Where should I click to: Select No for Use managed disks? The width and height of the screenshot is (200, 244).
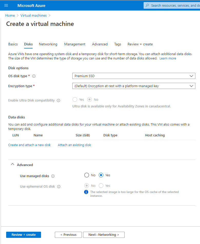tap(87, 175)
